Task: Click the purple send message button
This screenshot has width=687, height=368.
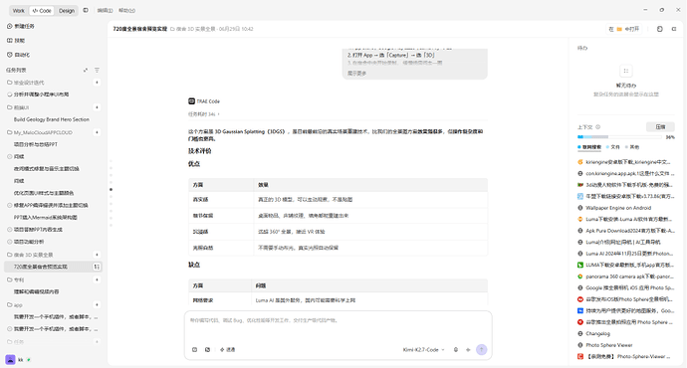Action: pyautogui.click(x=482, y=350)
